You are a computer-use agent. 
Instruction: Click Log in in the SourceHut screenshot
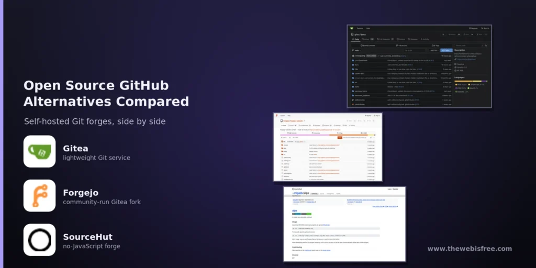(x=389, y=189)
